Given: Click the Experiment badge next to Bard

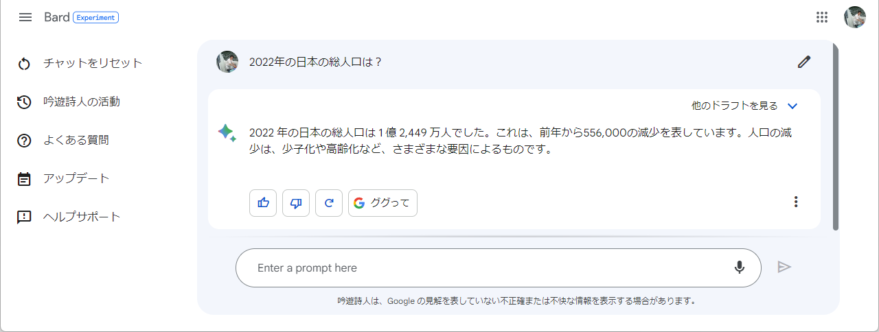Looking at the screenshot, I should (x=96, y=17).
